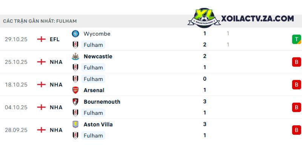Click the England flag next to EFL
This screenshot has height=151, width=302.
tap(41, 39)
